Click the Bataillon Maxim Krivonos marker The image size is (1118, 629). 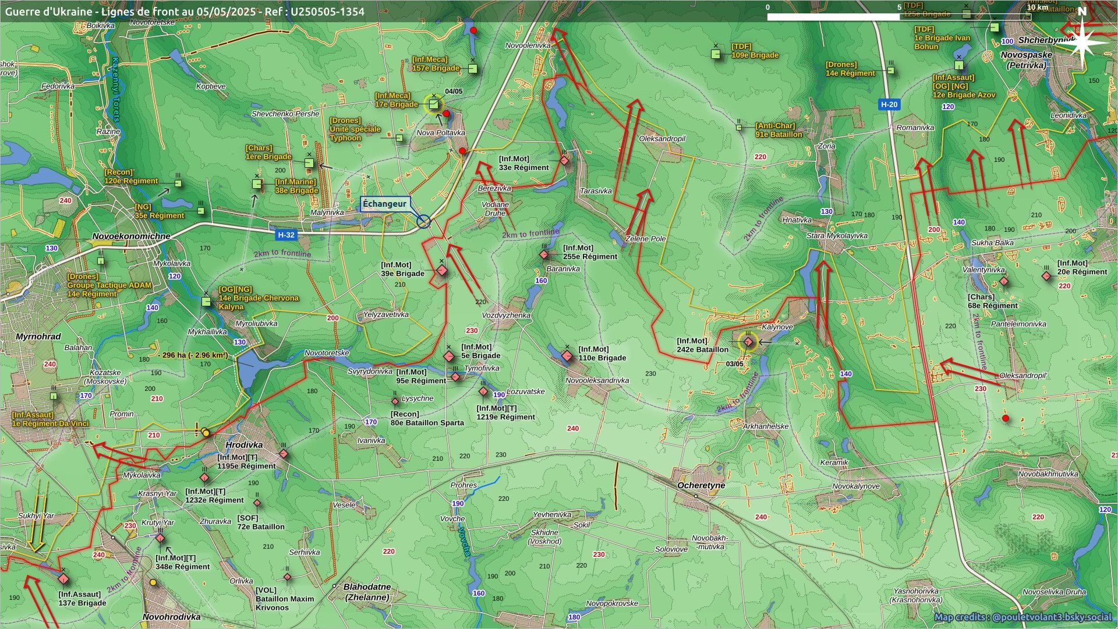[x=287, y=577]
